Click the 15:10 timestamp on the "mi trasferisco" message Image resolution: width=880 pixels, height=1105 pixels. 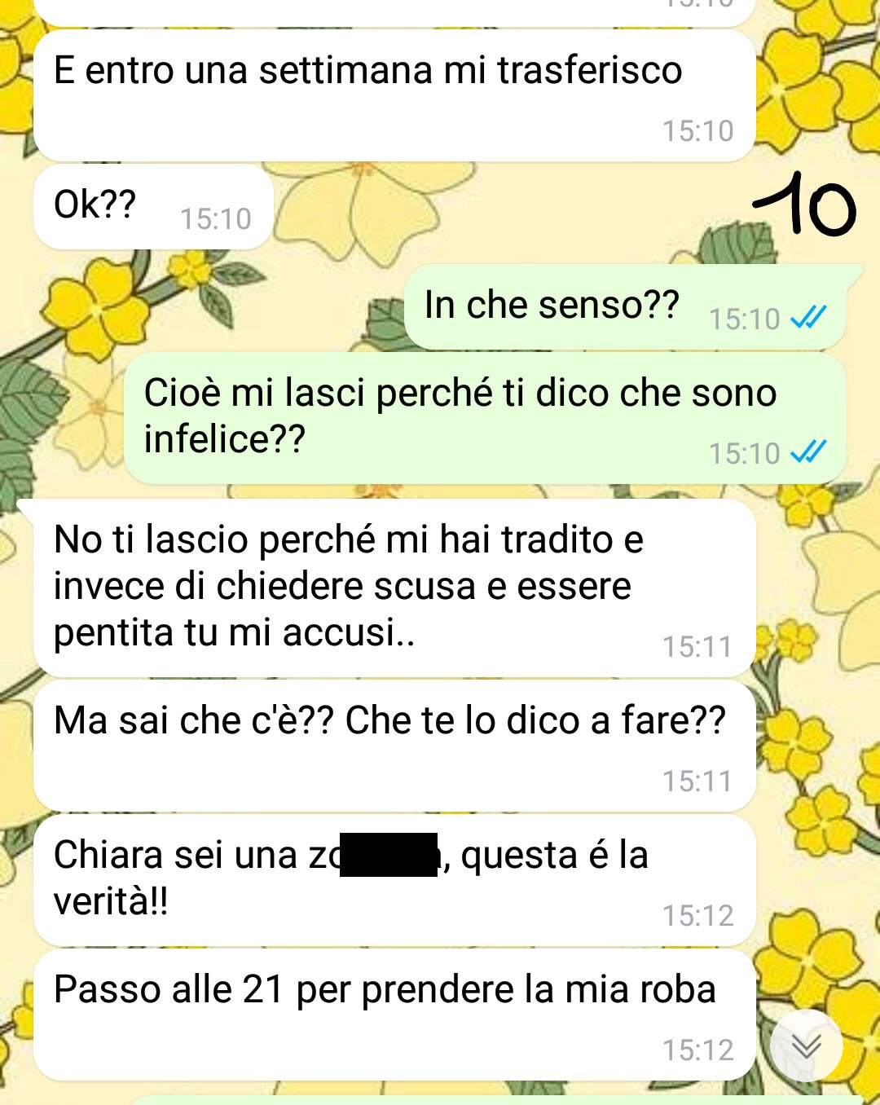[x=698, y=130]
